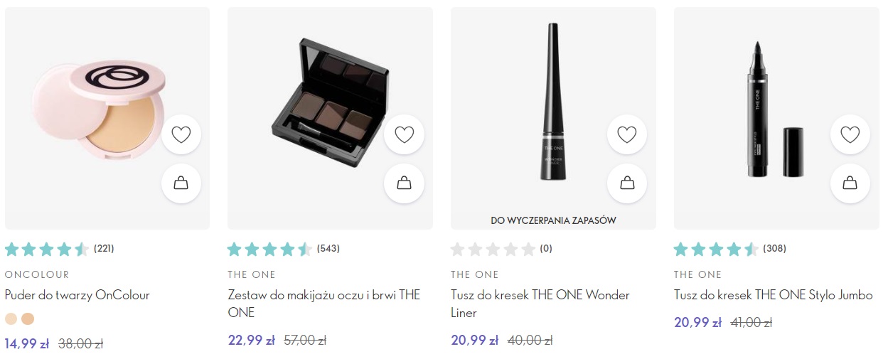Open Puder do twarzy OnColour product page
Image resolution: width=888 pixels, height=364 pixels.
77,295
